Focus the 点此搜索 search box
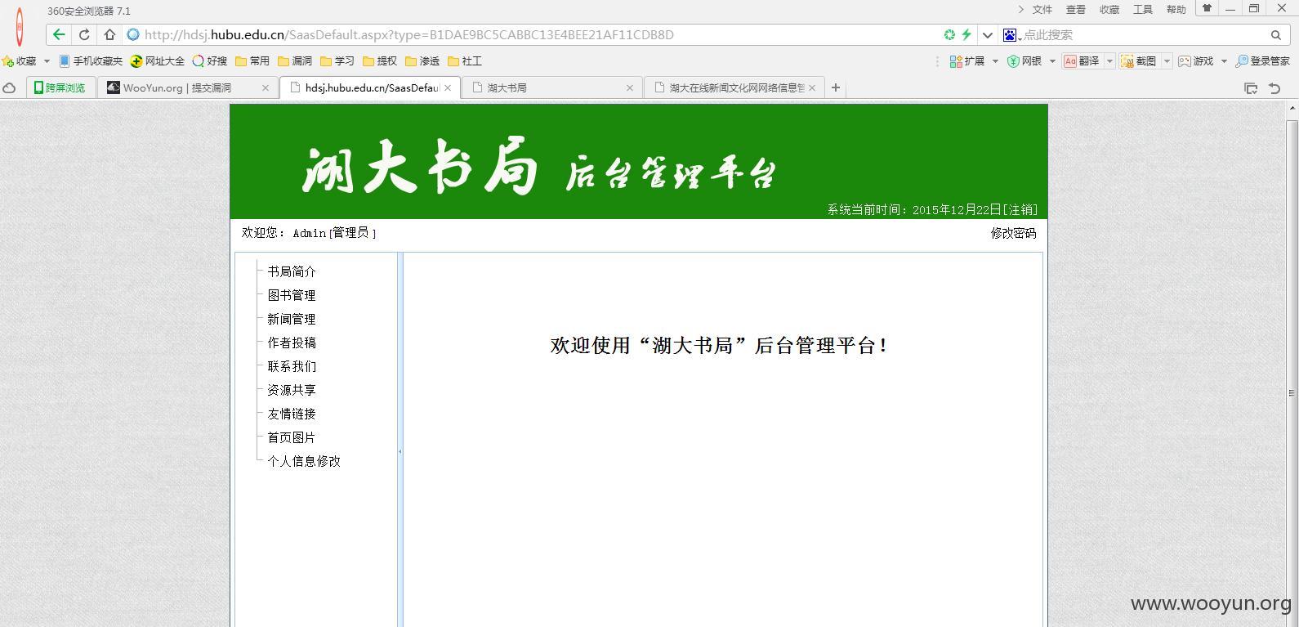The image size is (1299, 627). tap(1144, 34)
